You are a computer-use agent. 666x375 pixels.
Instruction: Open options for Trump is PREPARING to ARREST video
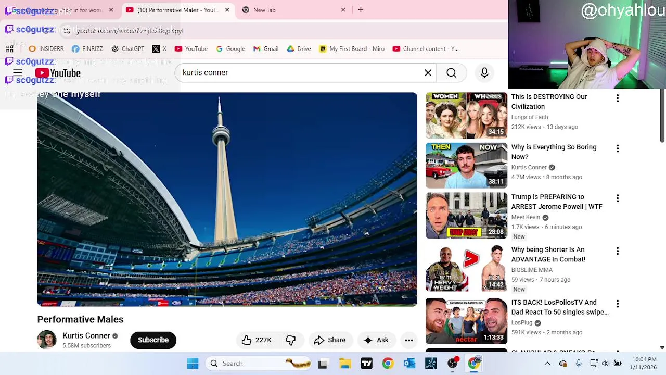click(618, 198)
